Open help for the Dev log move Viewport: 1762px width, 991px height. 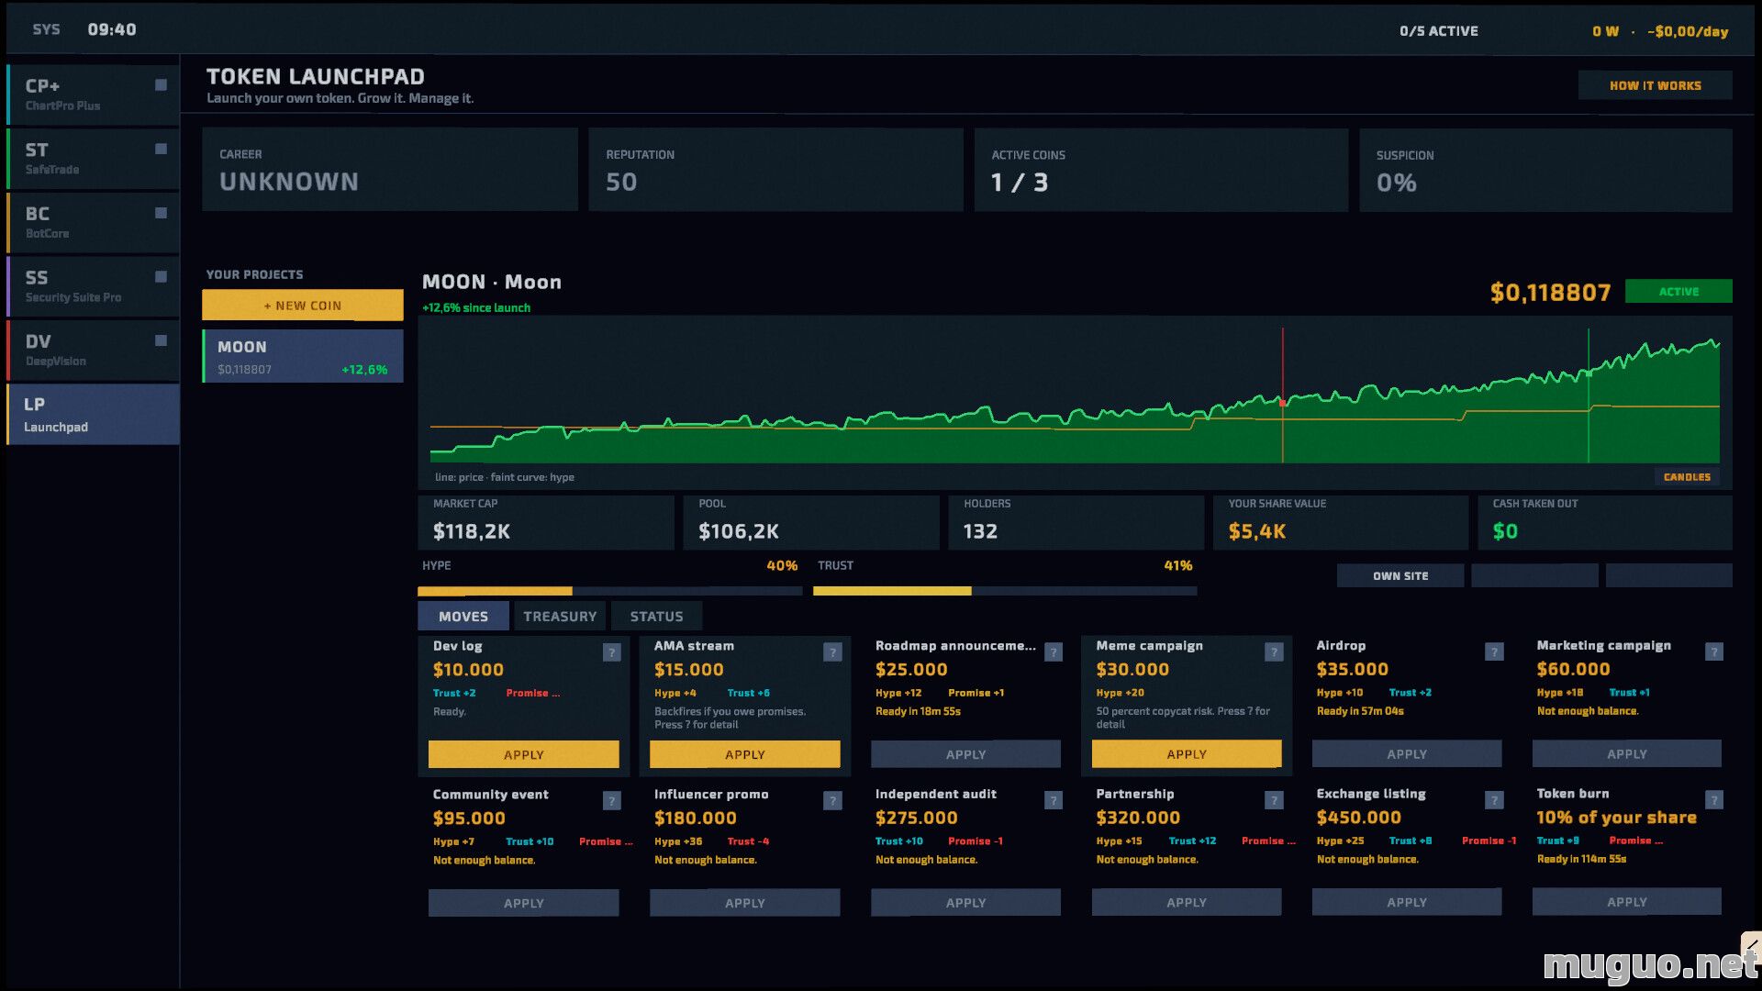click(612, 652)
